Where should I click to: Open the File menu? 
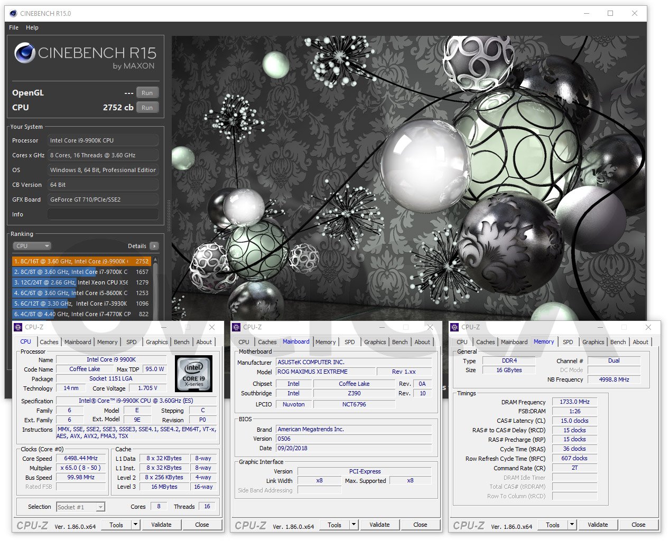click(14, 27)
